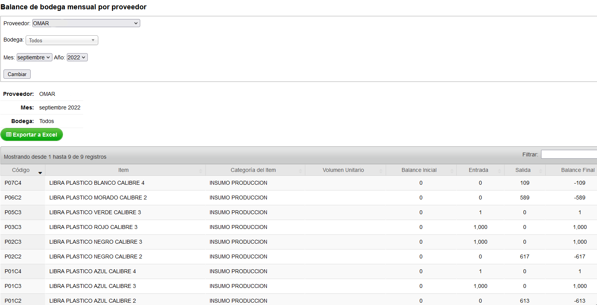597x305 pixels.
Task: Sort by Entrada column sort arrows
Action: 500,171
